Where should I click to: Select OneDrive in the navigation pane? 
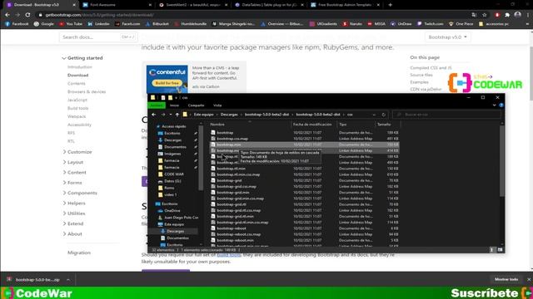tap(172, 210)
